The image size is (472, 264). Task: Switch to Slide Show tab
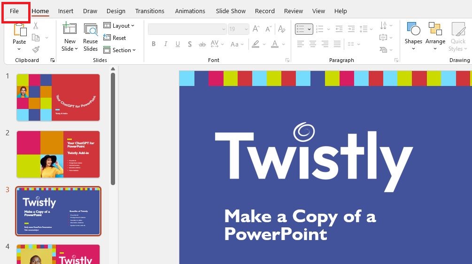(x=231, y=11)
